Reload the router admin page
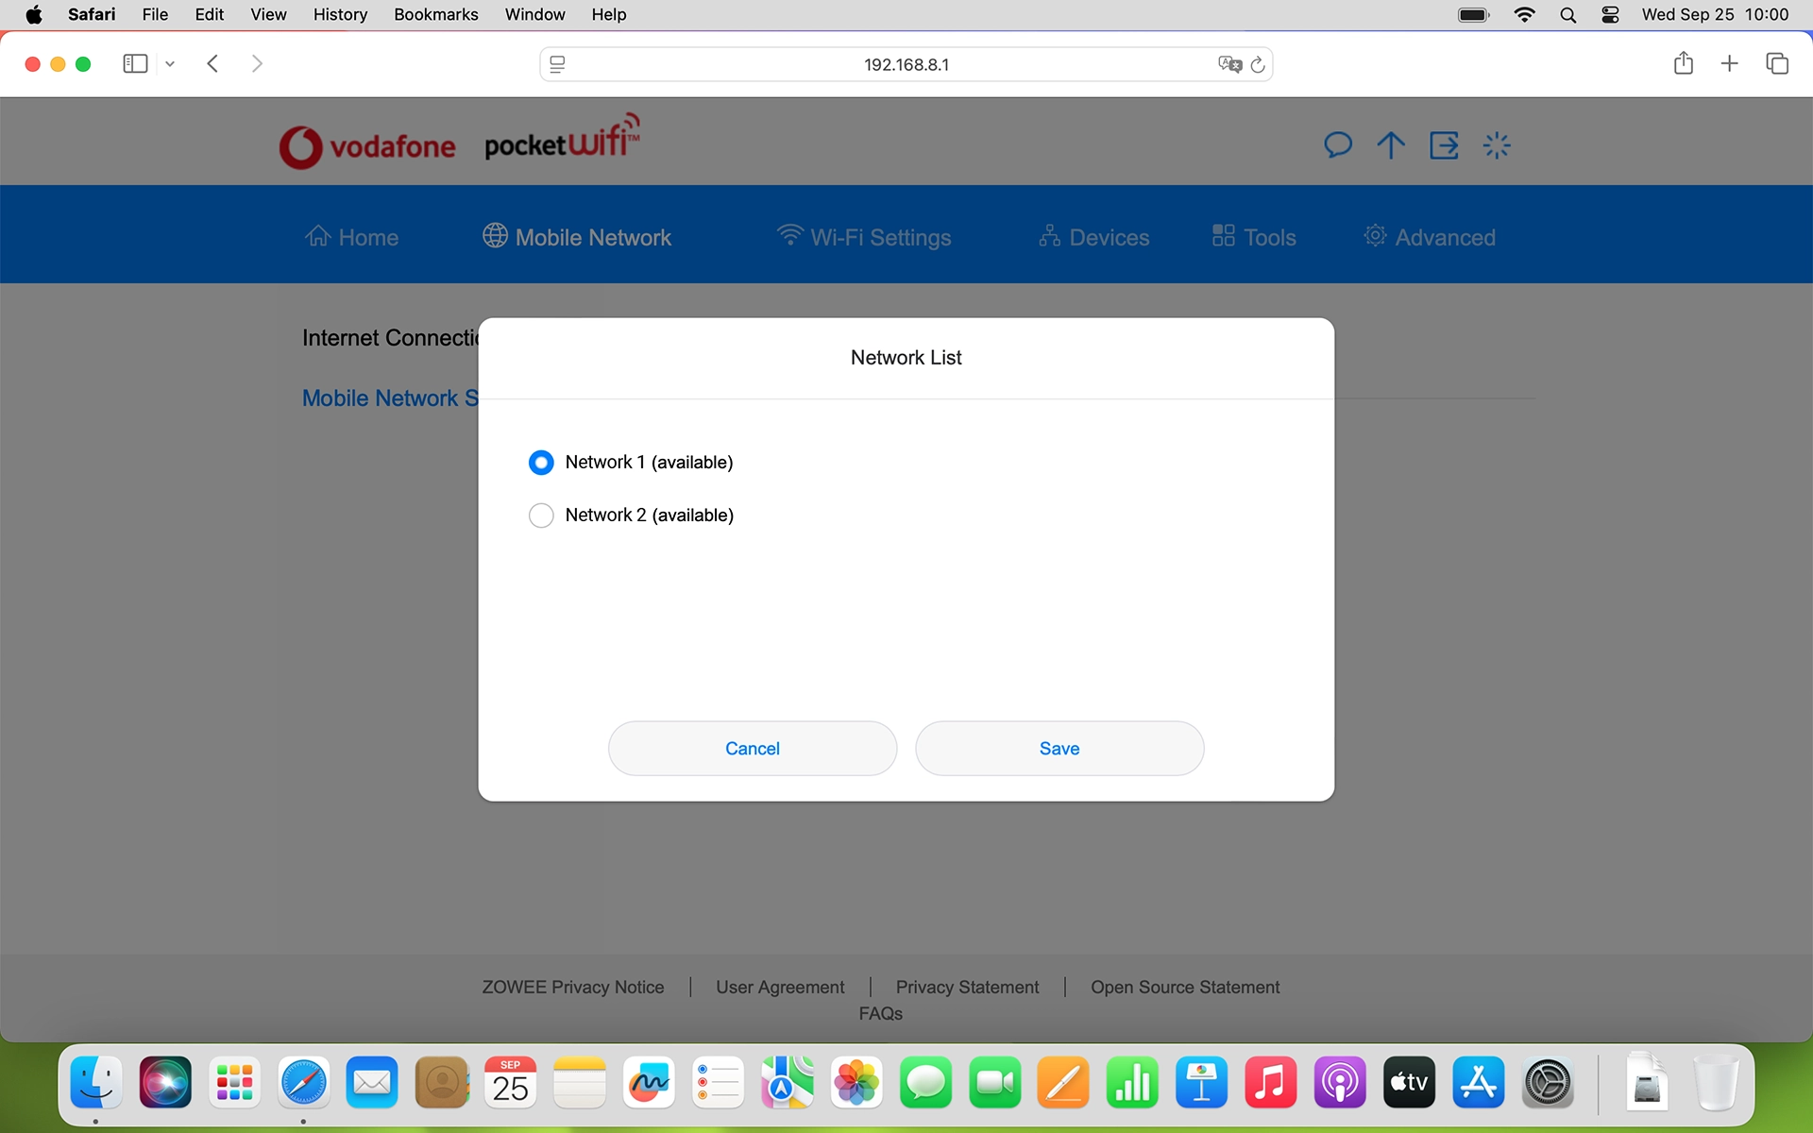 click(1258, 64)
